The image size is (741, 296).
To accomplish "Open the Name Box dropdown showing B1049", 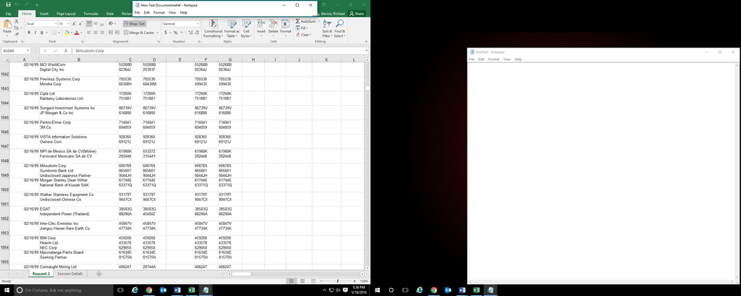I will (x=28, y=50).
